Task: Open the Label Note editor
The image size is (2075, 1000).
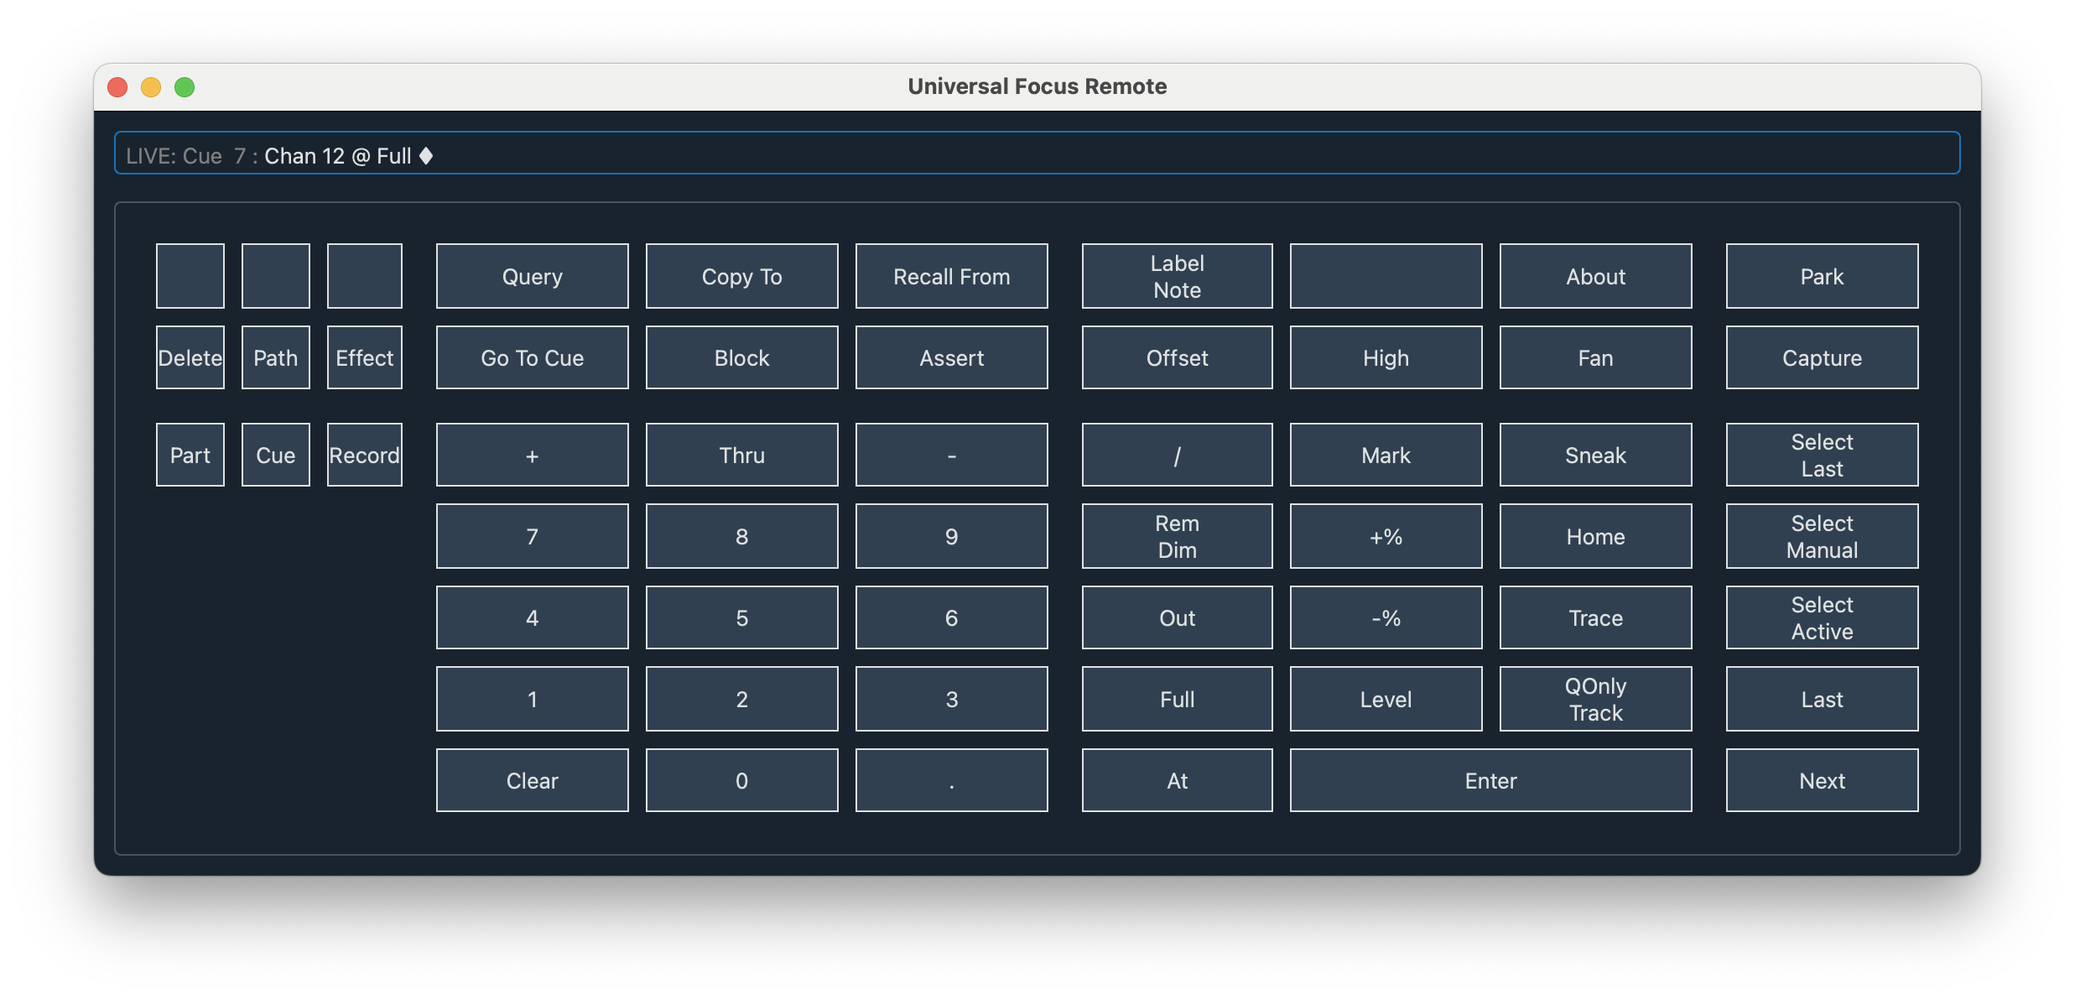Action: pyautogui.click(x=1177, y=276)
